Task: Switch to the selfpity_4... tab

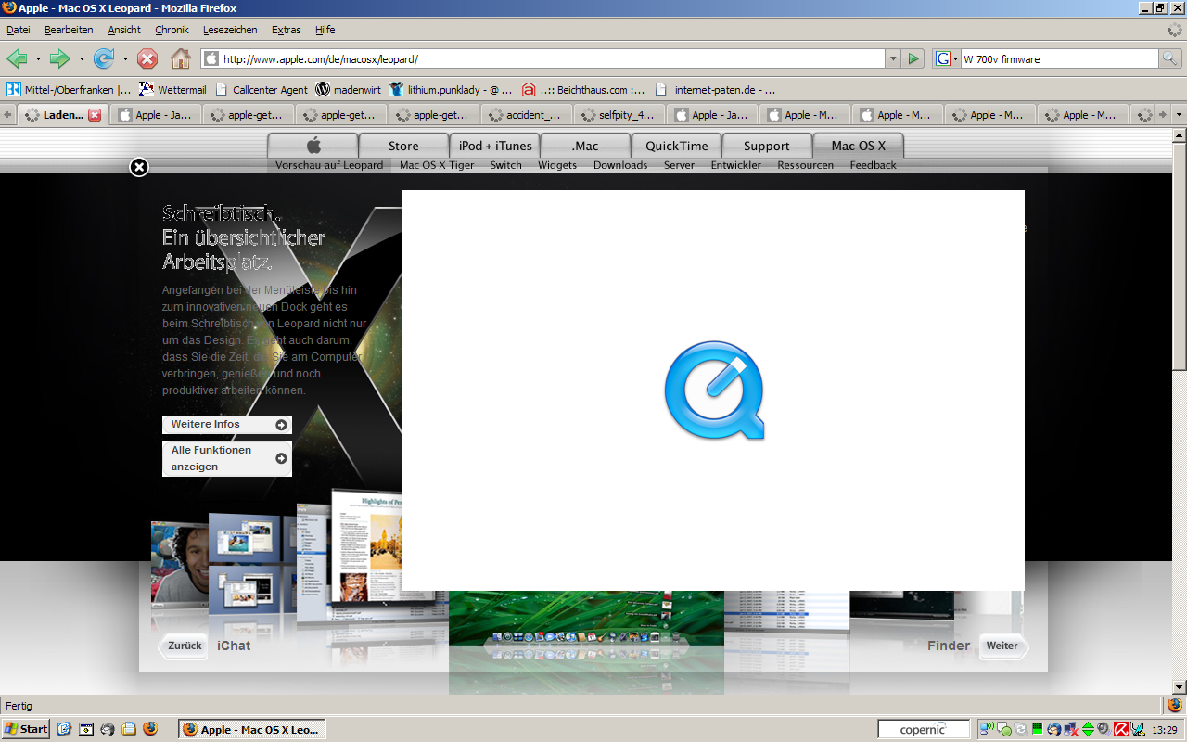Action: [x=619, y=115]
